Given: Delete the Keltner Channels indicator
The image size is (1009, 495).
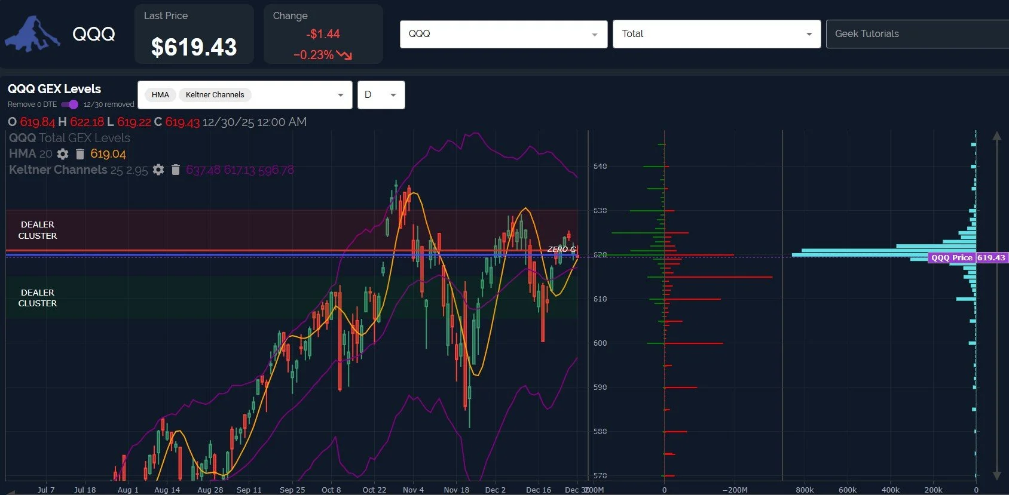Looking at the screenshot, I should click(176, 170).
